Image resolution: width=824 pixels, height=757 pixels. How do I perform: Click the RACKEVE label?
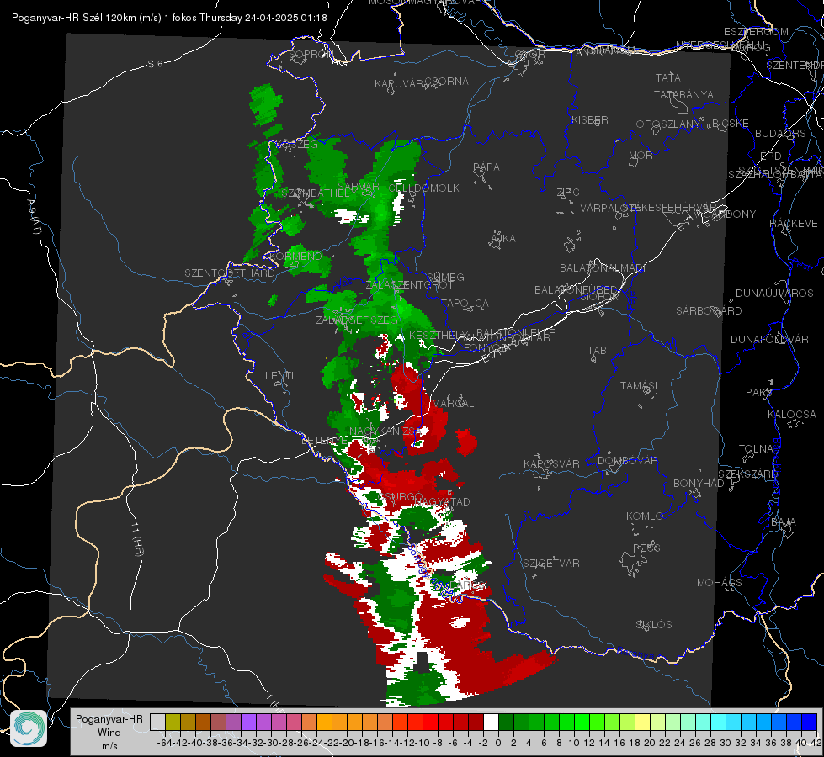pyautogui.click(x=794, y=224)
